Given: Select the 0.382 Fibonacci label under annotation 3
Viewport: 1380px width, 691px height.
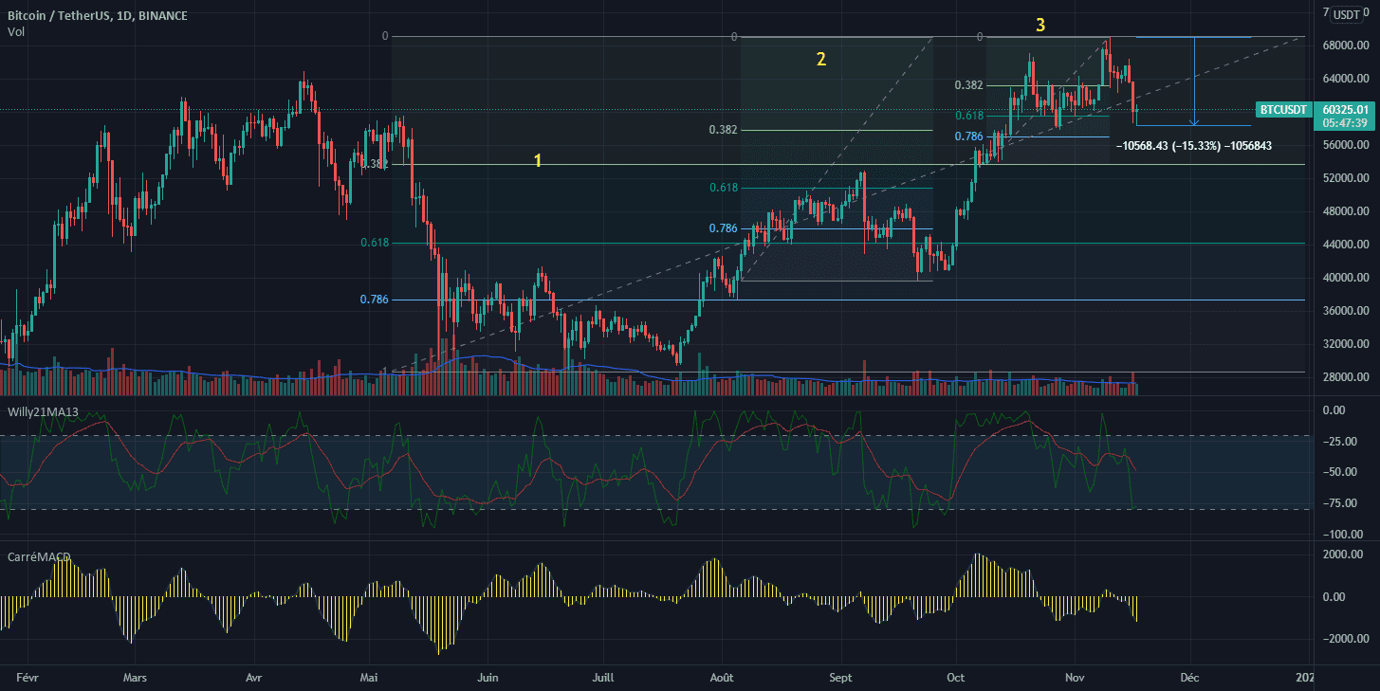Looking at the screenshot, I should coord(969,85).
